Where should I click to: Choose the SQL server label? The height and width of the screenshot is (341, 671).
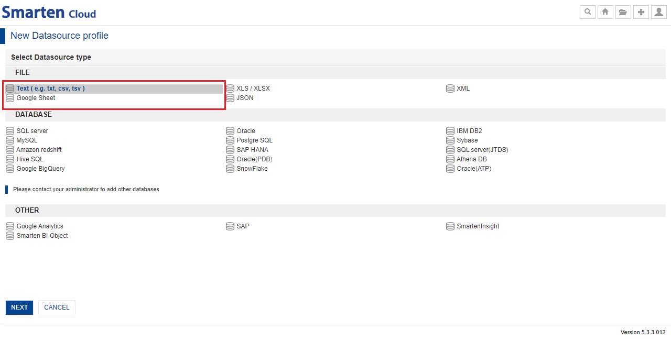tap(32, 131)
